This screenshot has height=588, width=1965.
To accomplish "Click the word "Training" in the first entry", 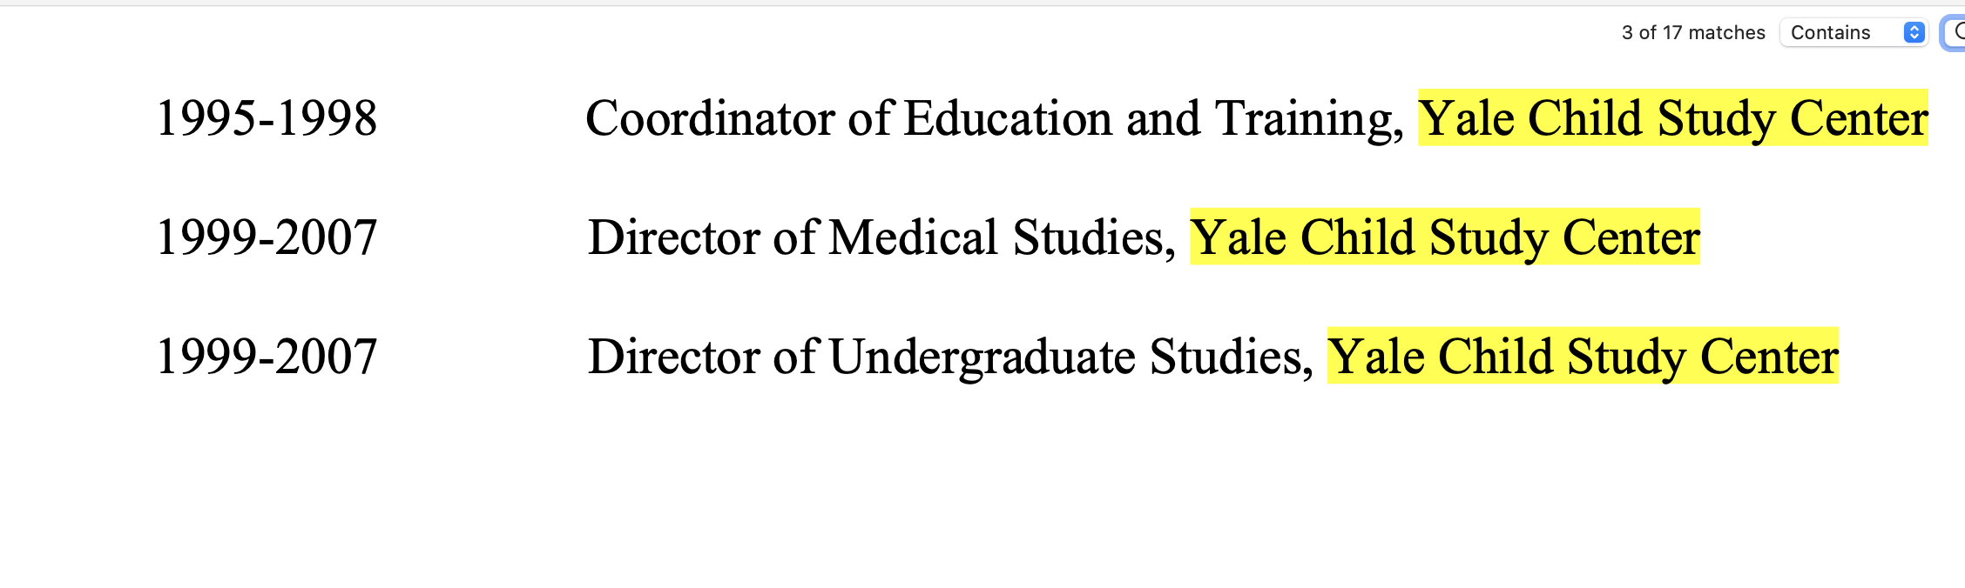I will coord(1307,118).
